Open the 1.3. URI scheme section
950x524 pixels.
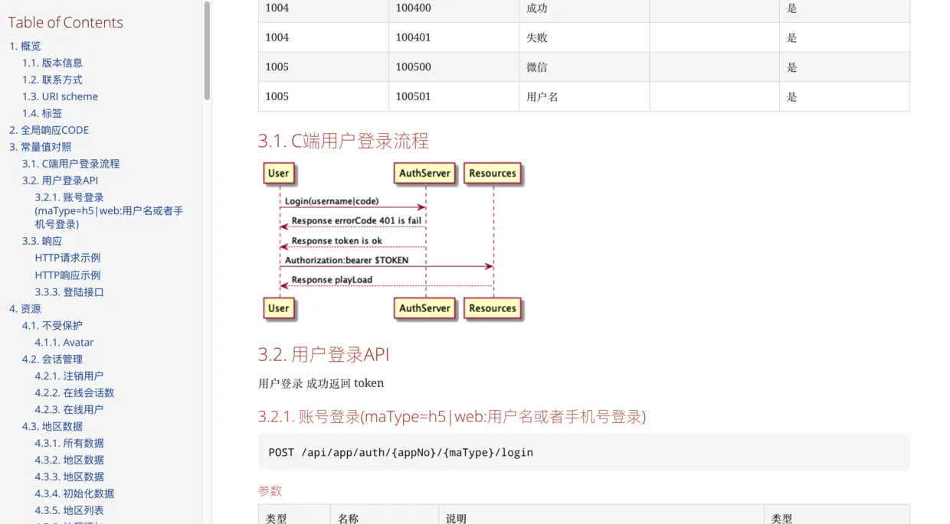pyautogui.click(x=60, y=96)
